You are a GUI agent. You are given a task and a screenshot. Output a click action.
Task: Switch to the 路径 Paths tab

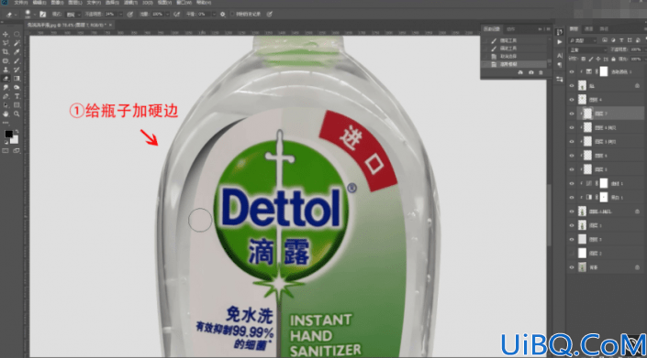(604, 28)
